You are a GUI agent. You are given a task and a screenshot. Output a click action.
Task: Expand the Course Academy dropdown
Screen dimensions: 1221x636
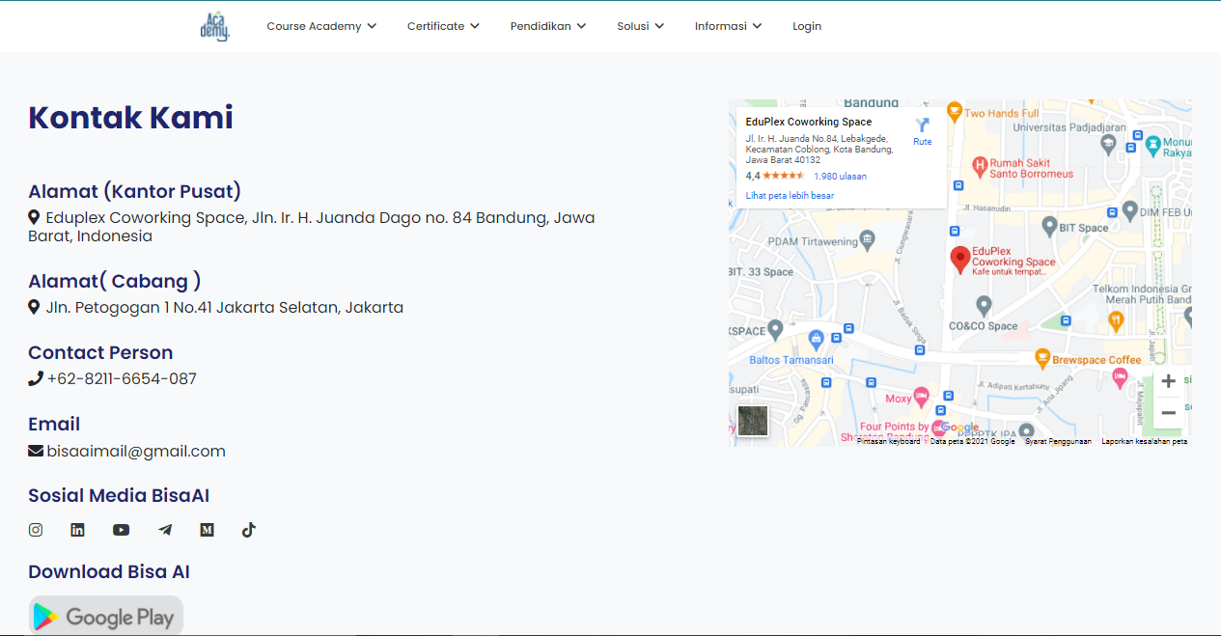tap(321, 26)
